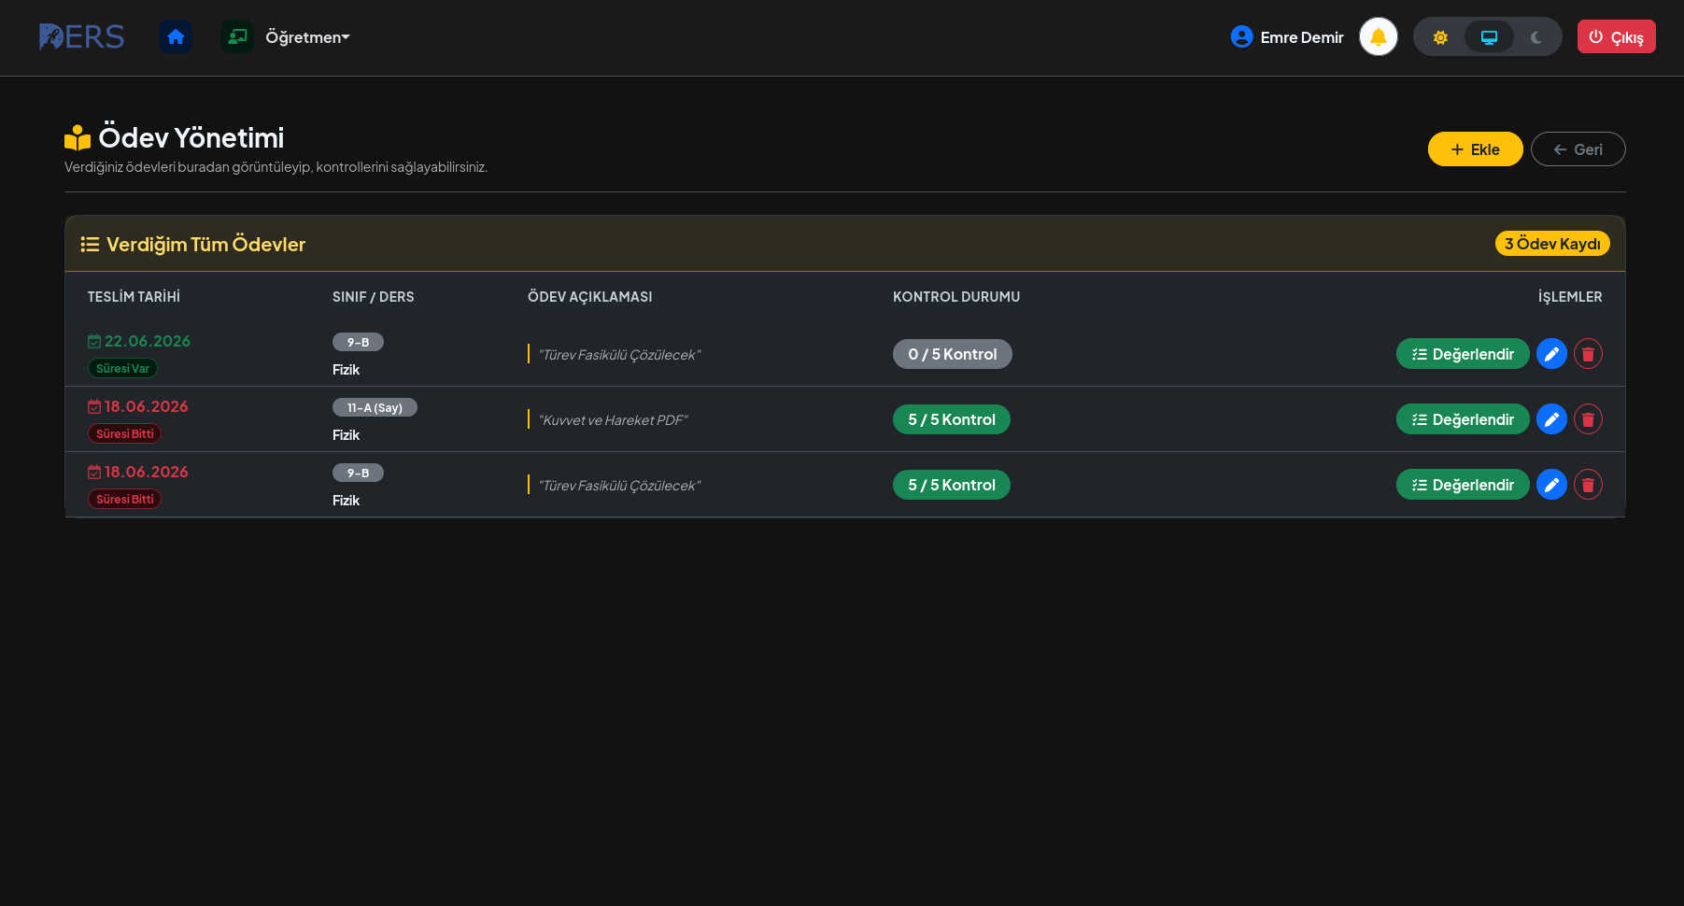Evaluate the last row homework with Değerlendir

(1463, 485)
